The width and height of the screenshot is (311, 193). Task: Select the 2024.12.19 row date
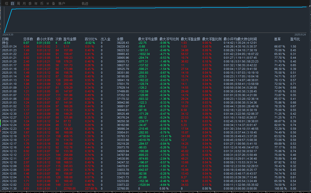click(9, 136)
